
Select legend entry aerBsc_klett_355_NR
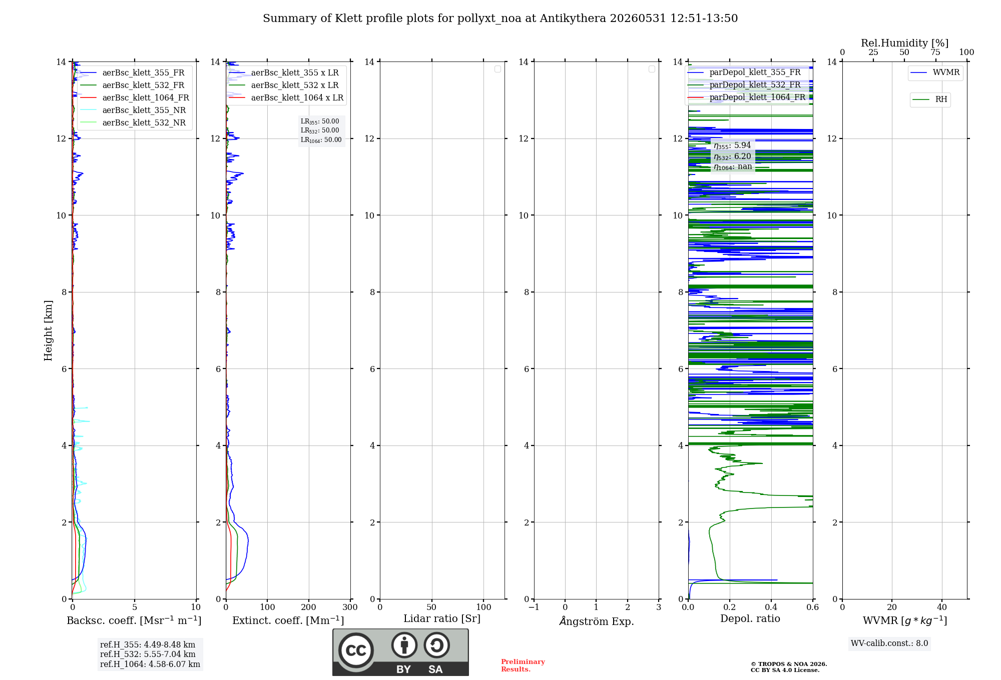[134, 110]
